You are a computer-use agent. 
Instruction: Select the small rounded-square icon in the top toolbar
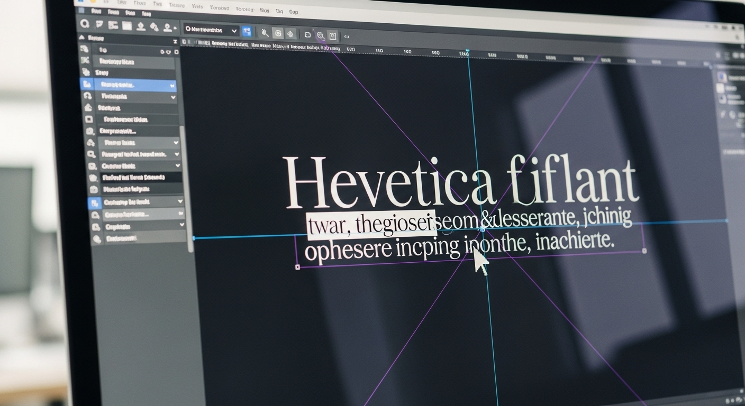[307, 35]
